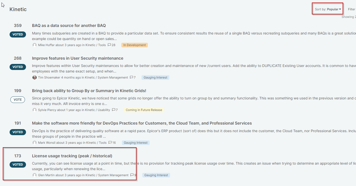Open comments icon on Tim Shoemaker's idea
This screenshot has width=356, height=186.
(131, 78)
